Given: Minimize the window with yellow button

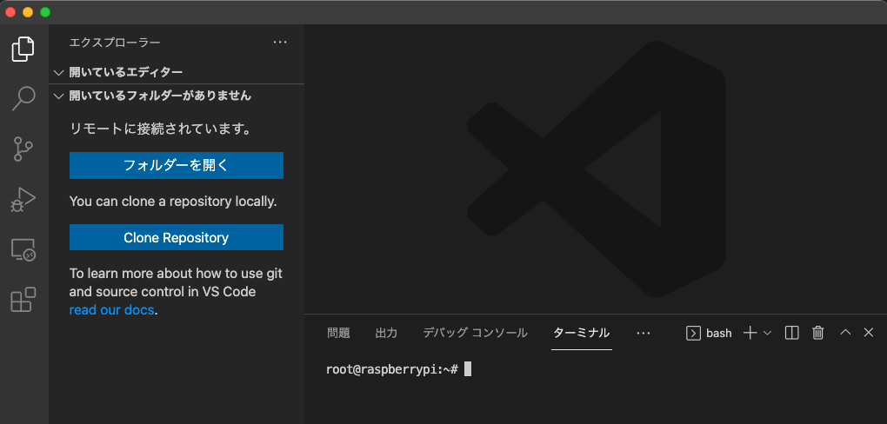Looking at the screenshot, I should pos(27,12).
